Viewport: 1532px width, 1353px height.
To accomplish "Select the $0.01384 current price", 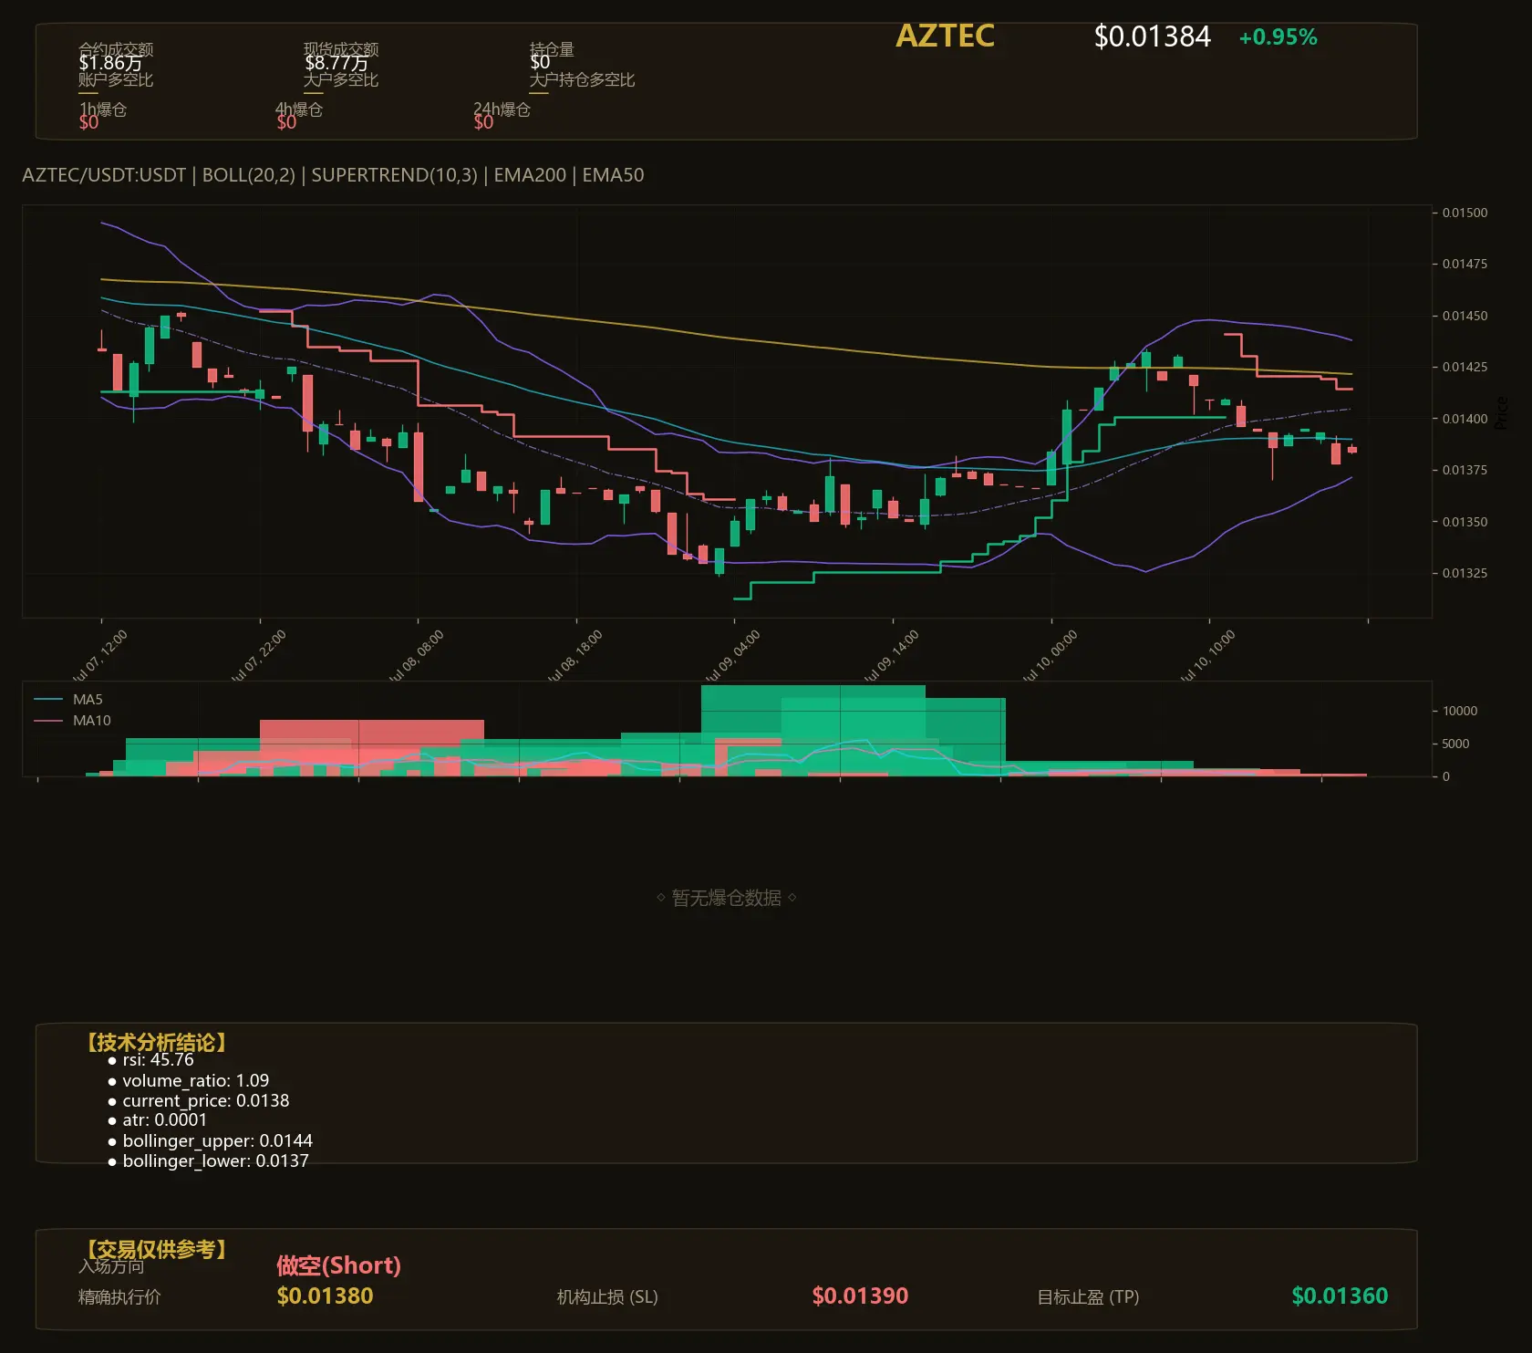I will tap(1152, 36).
